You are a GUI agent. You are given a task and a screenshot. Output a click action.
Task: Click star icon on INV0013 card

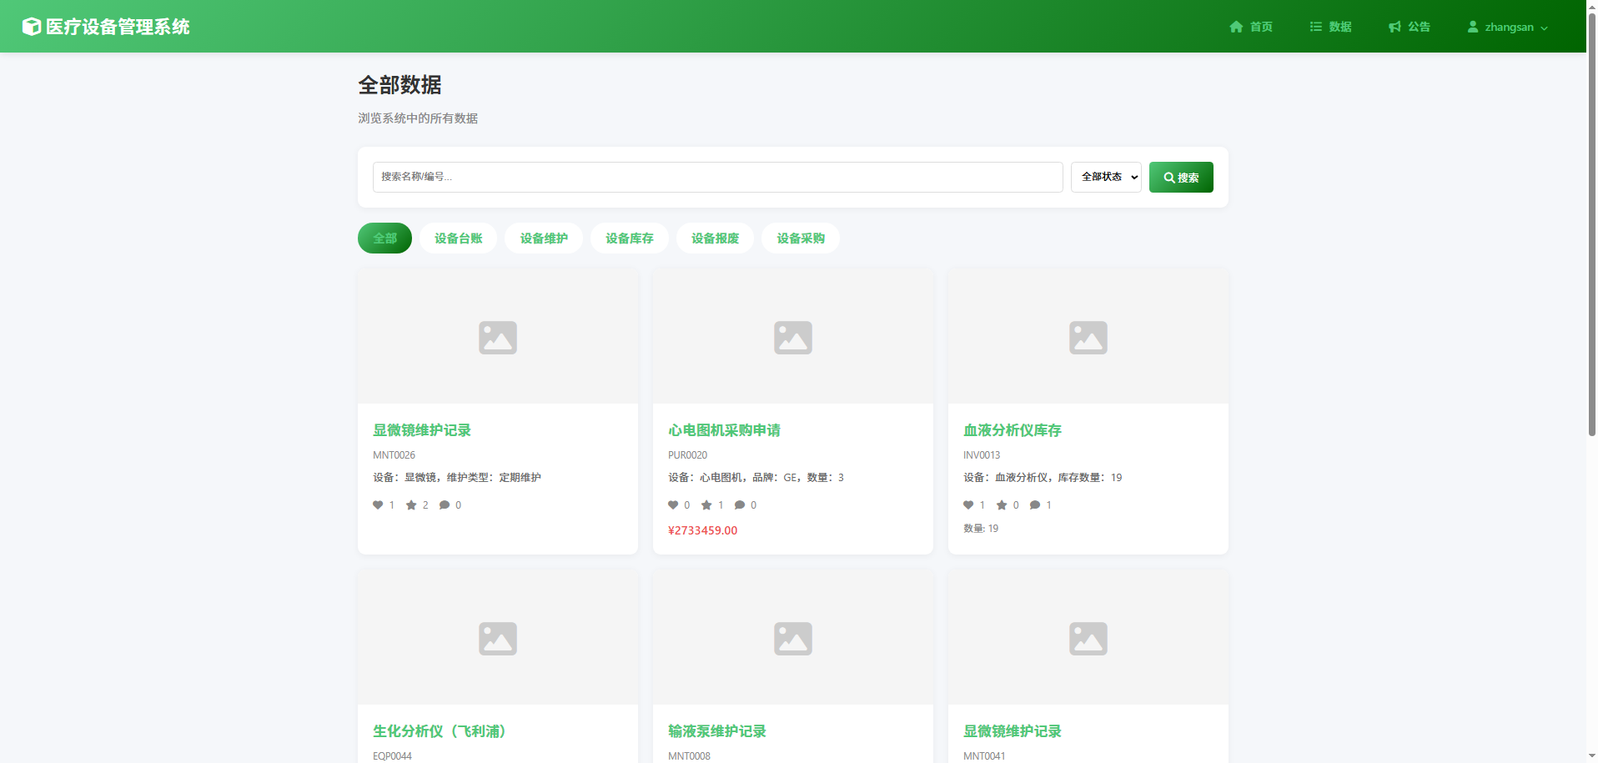[x=1002, y=505]
